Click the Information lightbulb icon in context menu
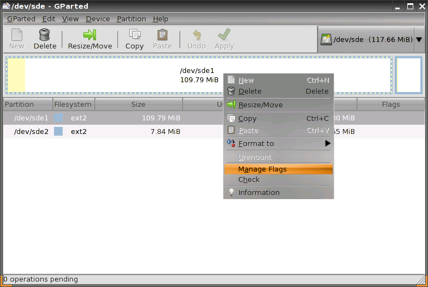The height and width of the screenshot is (287, 428). (231, 192)
